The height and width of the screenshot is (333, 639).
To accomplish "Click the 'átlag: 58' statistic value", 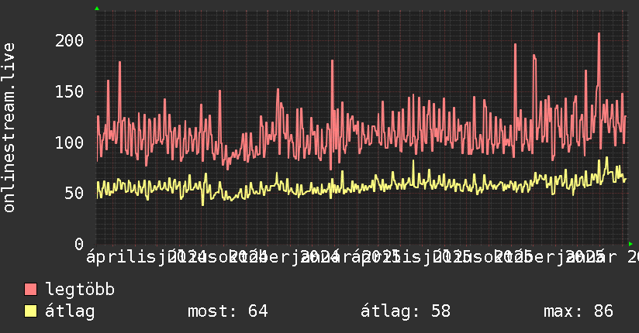I will click(x=406, y=311).
